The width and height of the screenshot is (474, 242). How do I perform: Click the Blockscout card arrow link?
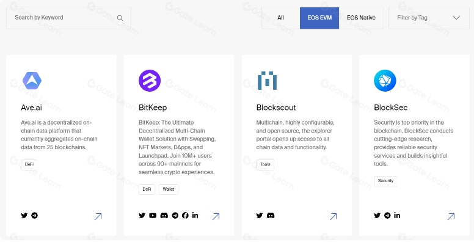[334, 216]
